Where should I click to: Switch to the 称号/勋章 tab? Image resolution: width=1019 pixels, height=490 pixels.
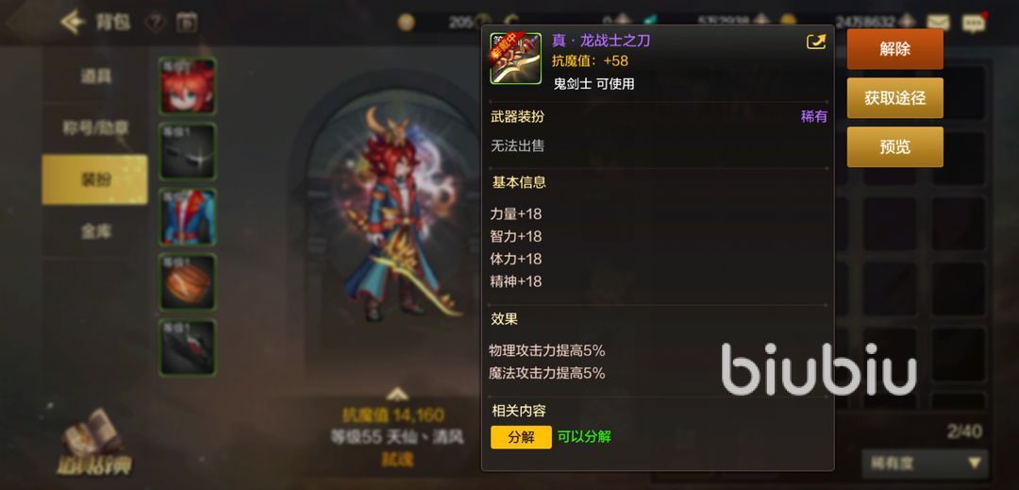point(95,128)
